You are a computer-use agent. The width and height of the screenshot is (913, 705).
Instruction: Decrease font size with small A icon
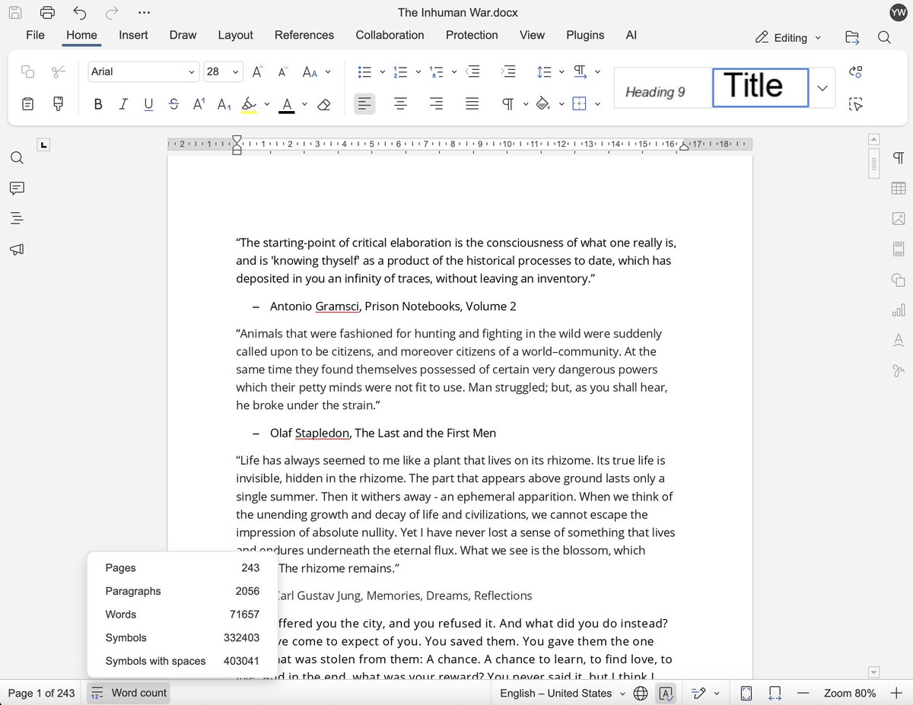point(282,71)
